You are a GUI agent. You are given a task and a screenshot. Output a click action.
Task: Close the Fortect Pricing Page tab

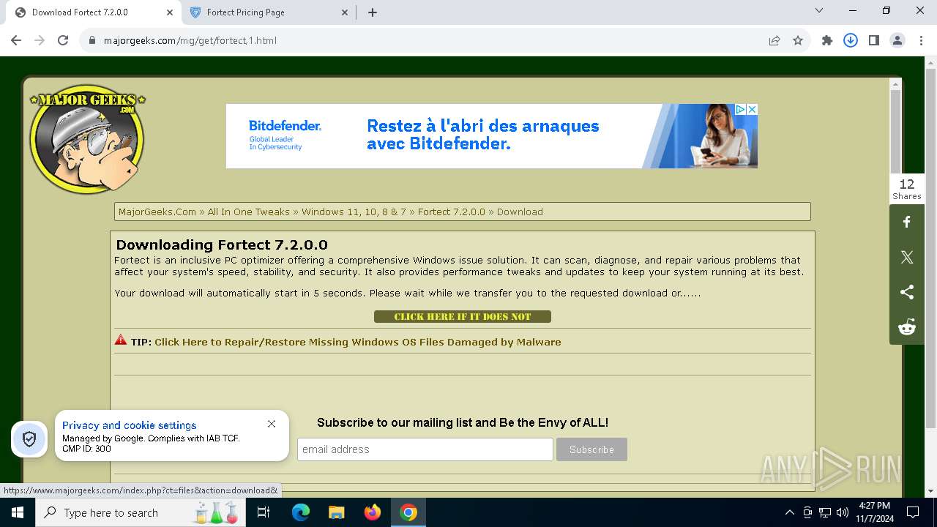coord(346,12)
